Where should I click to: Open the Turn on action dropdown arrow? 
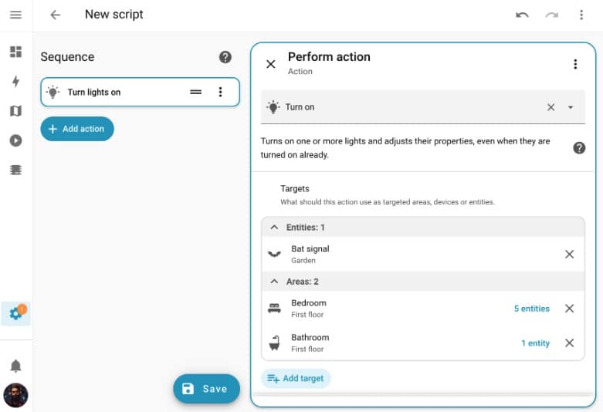pyautogui.click(x=571, y=107)
